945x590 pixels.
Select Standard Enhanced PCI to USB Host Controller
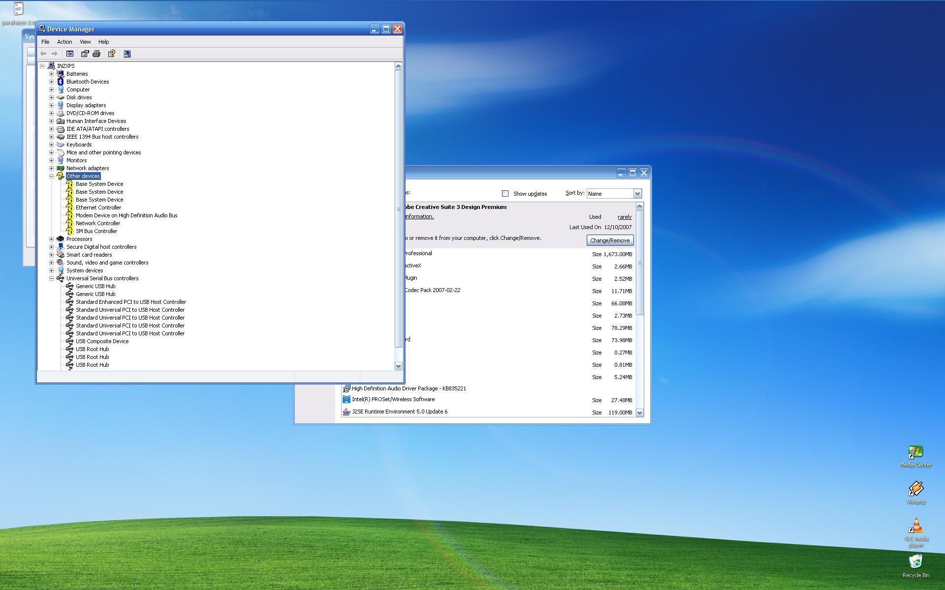point(131,302)
